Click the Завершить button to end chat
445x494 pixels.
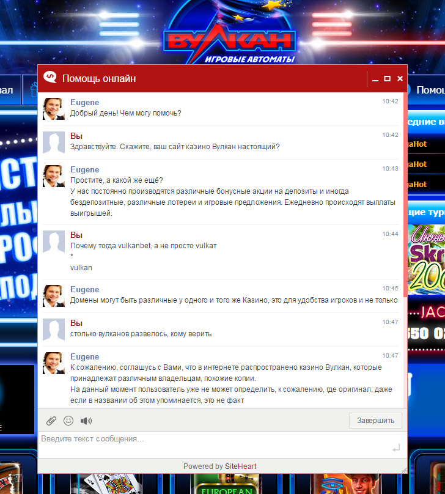click(x=375, y=421)
